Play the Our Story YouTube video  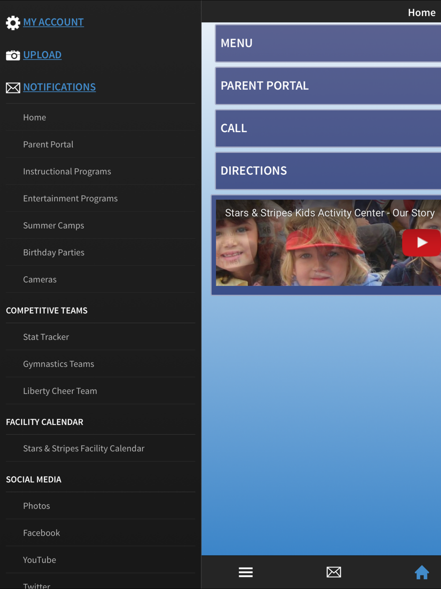(421, 242)
